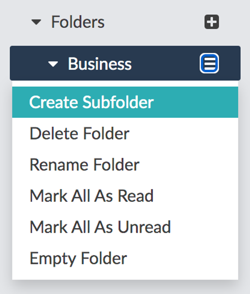Open the Business folder options menu icon

pos(209,63)
